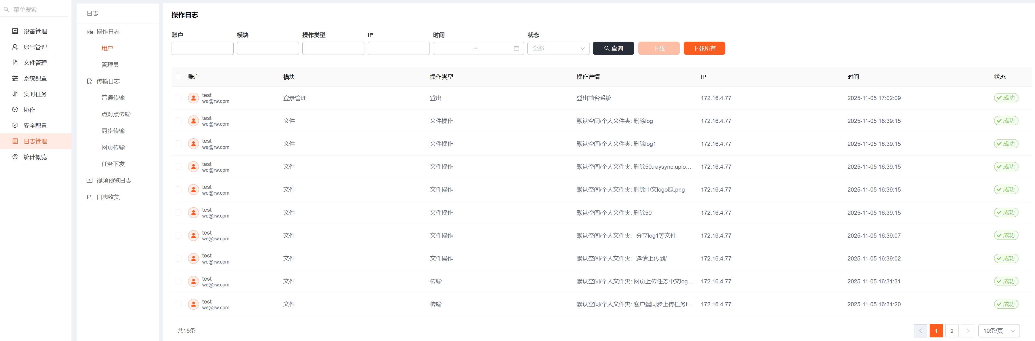Click the statistics overview pie icon
This screenshot has width=1035, height=341.
click(15, 157)
